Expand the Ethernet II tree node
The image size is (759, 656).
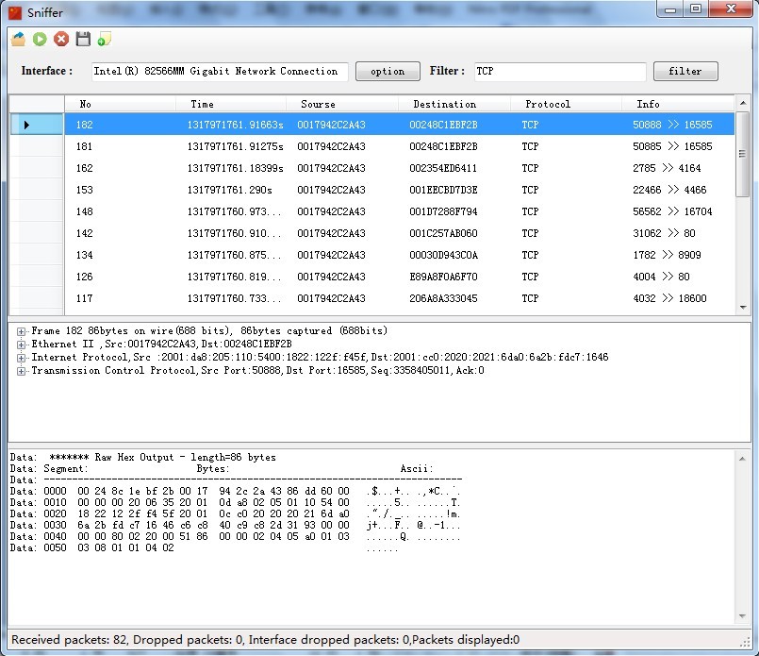pyautogui.click(x=21, y=345)
